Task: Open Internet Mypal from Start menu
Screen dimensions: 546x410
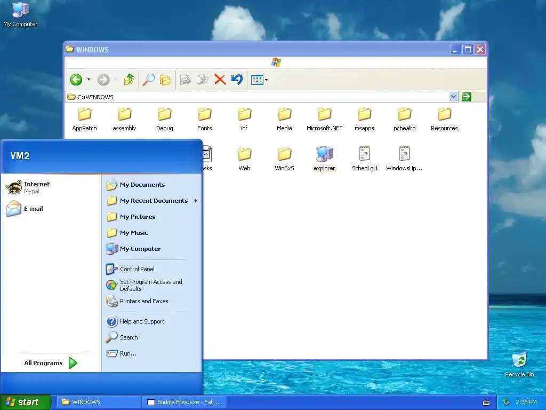Action: [x=52, y=187]
